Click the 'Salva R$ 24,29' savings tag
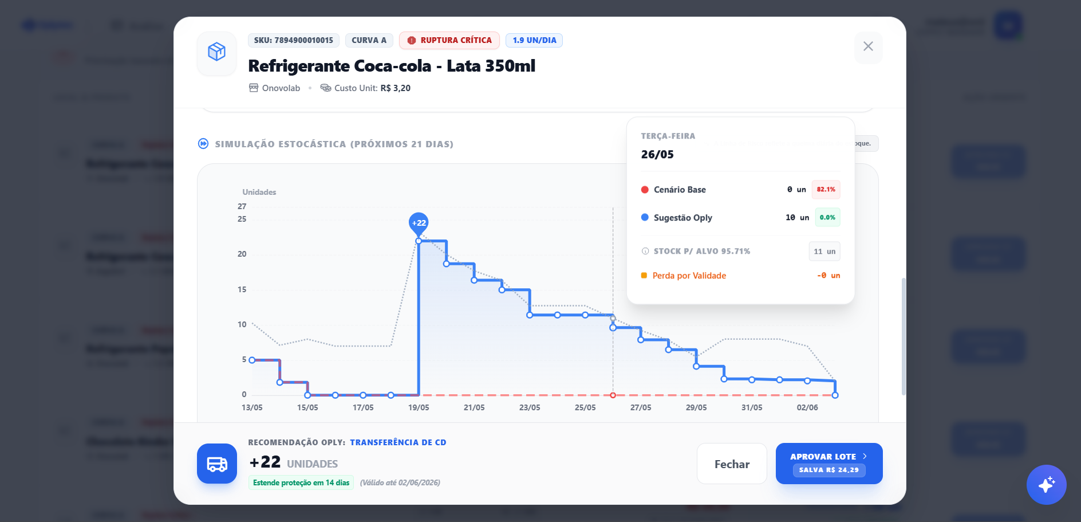 pyautogui.click(x=829, y=470)
